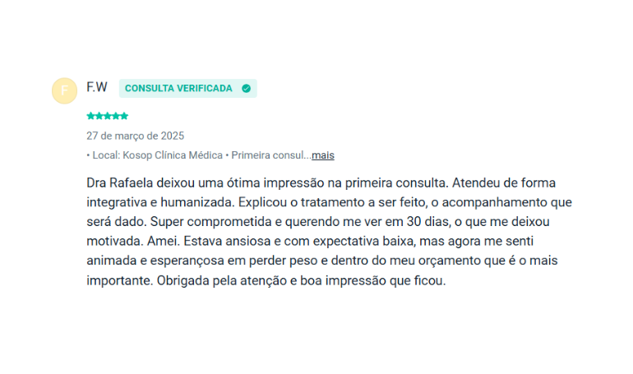Click 'integrativa e humanizada' in the review
Image resolution: width=633 pixels, height=374 pixels.
pos(160,202)
